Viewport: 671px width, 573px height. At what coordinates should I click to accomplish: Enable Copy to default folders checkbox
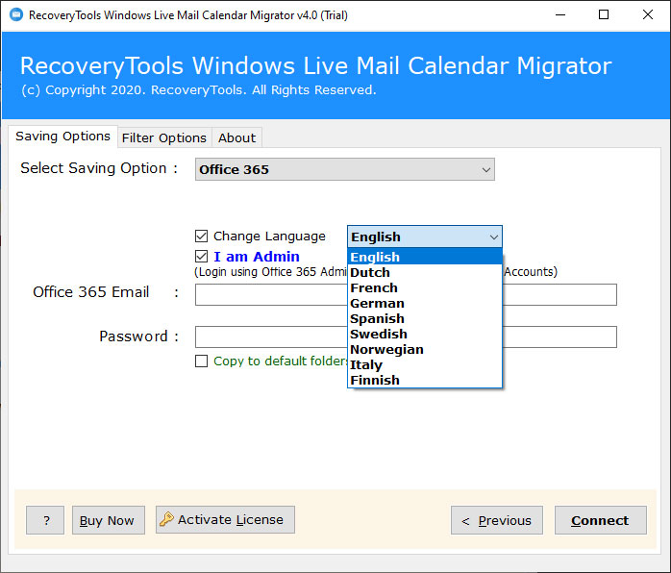coord(201,361)
